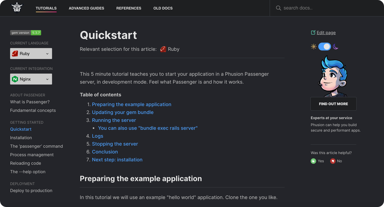
Task: Click 'DEPLOYMENT' sidebar section label
Action: pos(22,184)
